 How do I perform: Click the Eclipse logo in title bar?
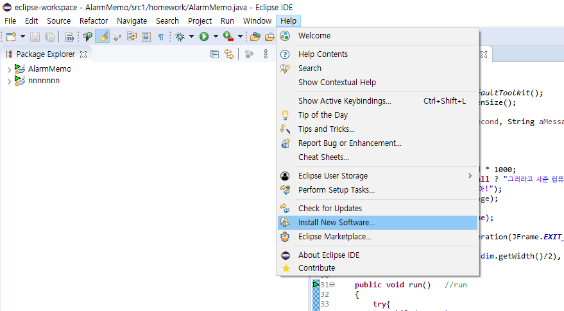[7, 7]
